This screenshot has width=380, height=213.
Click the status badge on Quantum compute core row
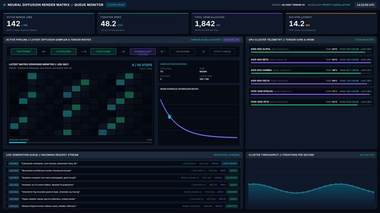click(231, 177)
